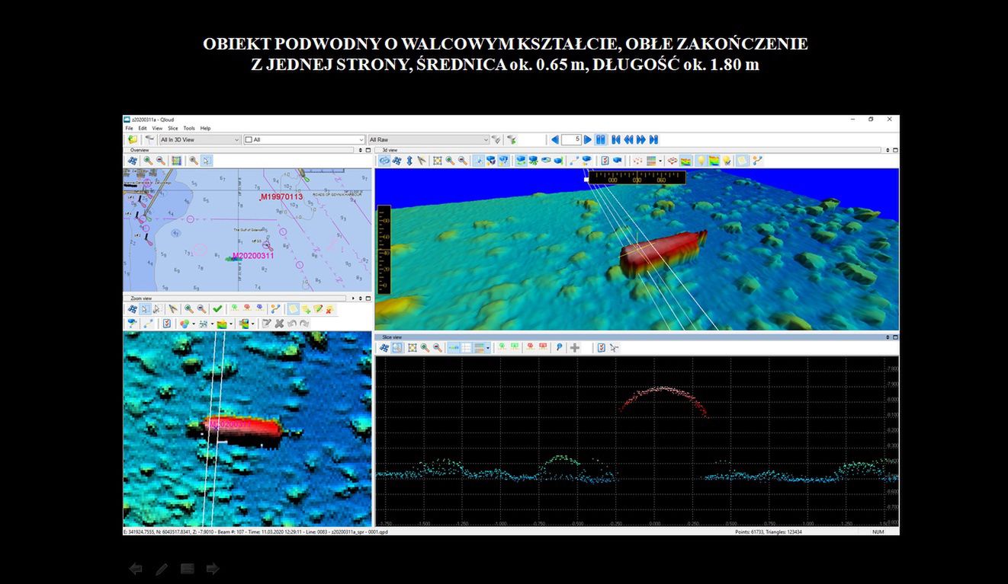Click zoom-in magnifier in 3d view toolbar
Screen dimensions: 1008x584
click(x=450, y=161)
